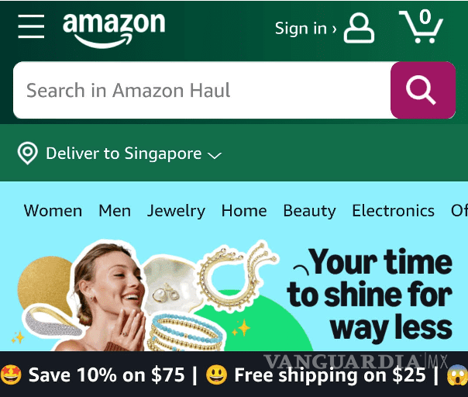The image size is (468, 397).
Task: Click the smiley emoji beside Free shipping
Action: pos(216,375)
